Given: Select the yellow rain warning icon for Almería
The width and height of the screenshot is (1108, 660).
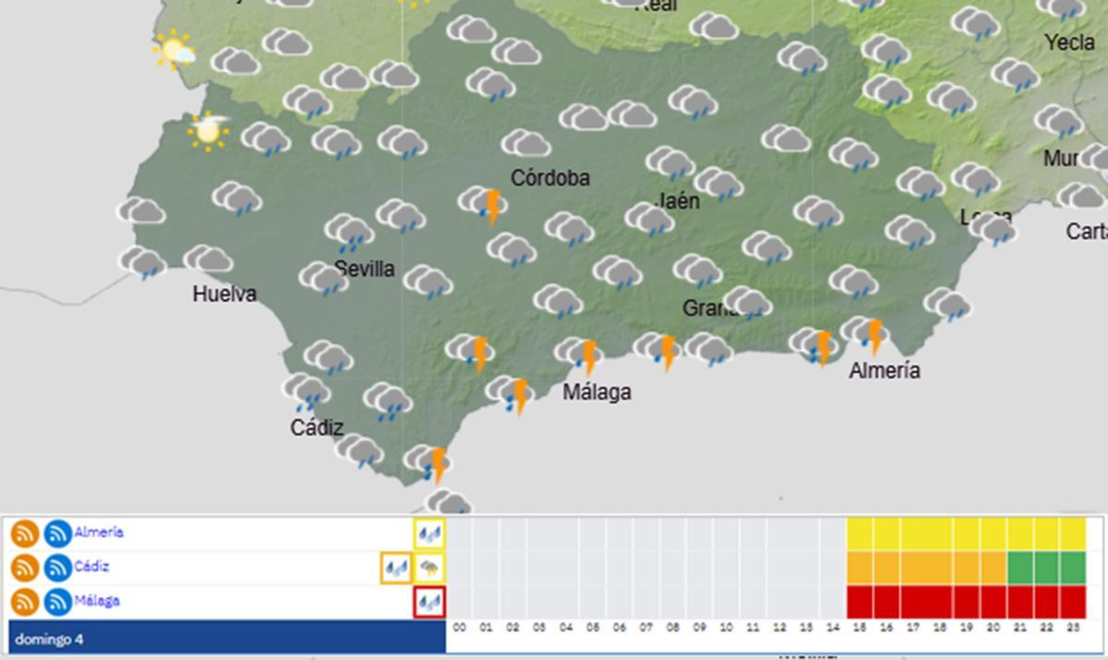Looking at the screenshot, I should point(429,534).
